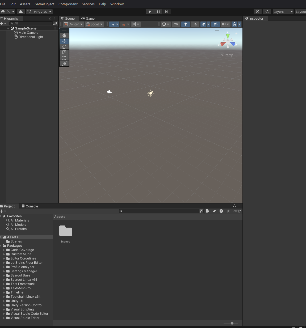Search by Type icon in Project panel
306x328 pixels.
(x=208, y=211)
